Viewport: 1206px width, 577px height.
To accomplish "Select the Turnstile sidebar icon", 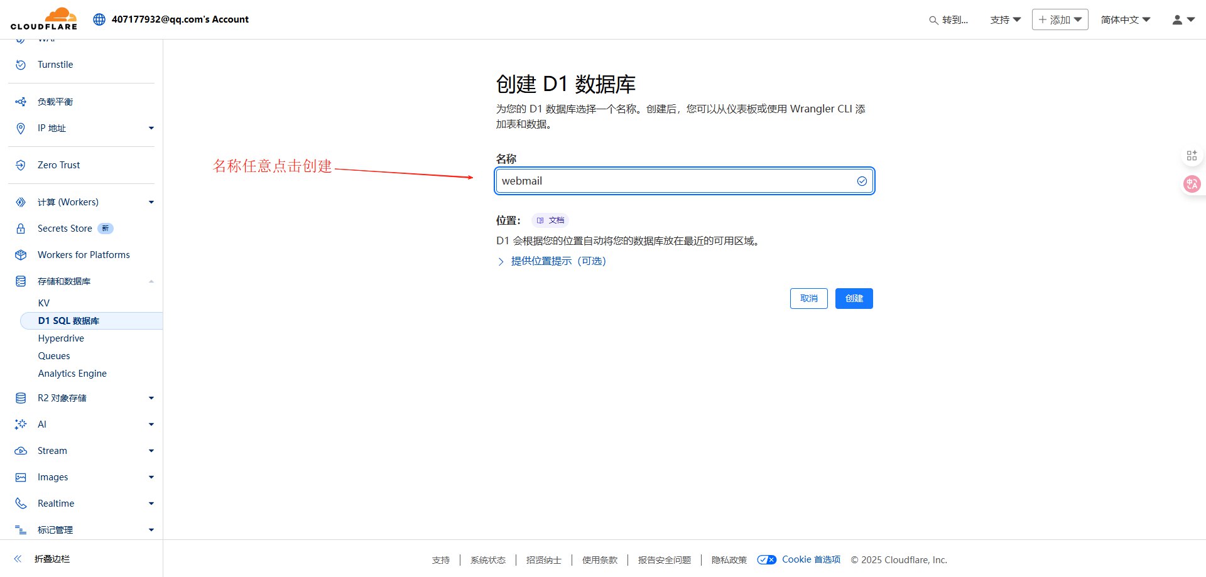I will coord(20,64).
